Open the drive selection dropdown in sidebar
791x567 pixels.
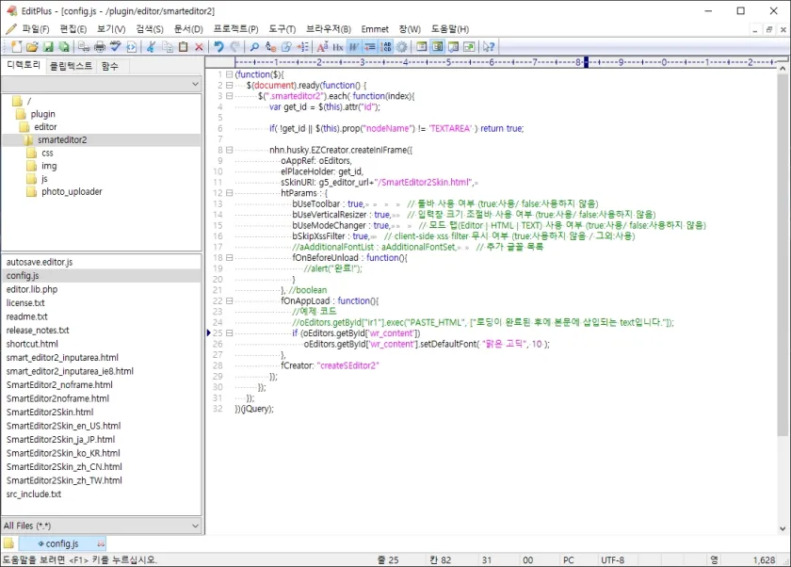195,84
